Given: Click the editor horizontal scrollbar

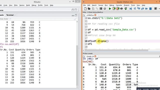Looking at the screenshot, I should pyautogui.click(x=116, y=50).
